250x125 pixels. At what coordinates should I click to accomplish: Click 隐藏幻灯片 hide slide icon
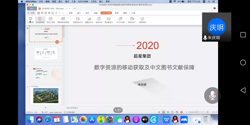click(89, 20)
